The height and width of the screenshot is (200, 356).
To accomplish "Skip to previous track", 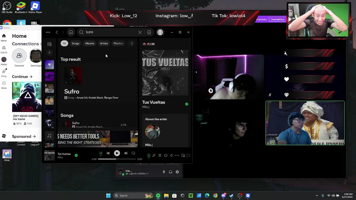I will click(x=108, y=153).
